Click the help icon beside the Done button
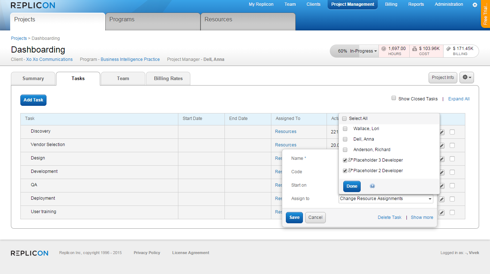The width and height of the screenshot is (490, 274). pyautogui.click(x=372, y=186)
